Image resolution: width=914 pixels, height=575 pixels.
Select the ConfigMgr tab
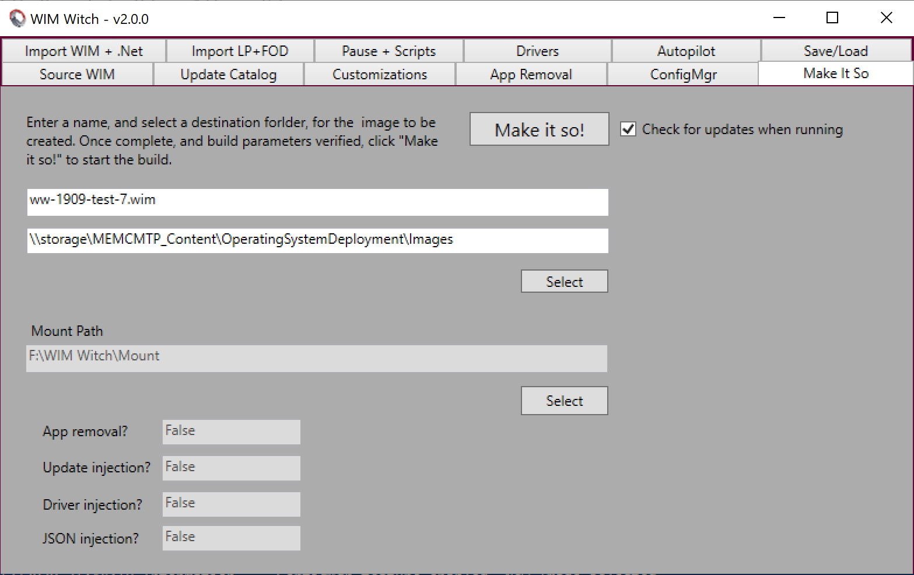point(683,75)
